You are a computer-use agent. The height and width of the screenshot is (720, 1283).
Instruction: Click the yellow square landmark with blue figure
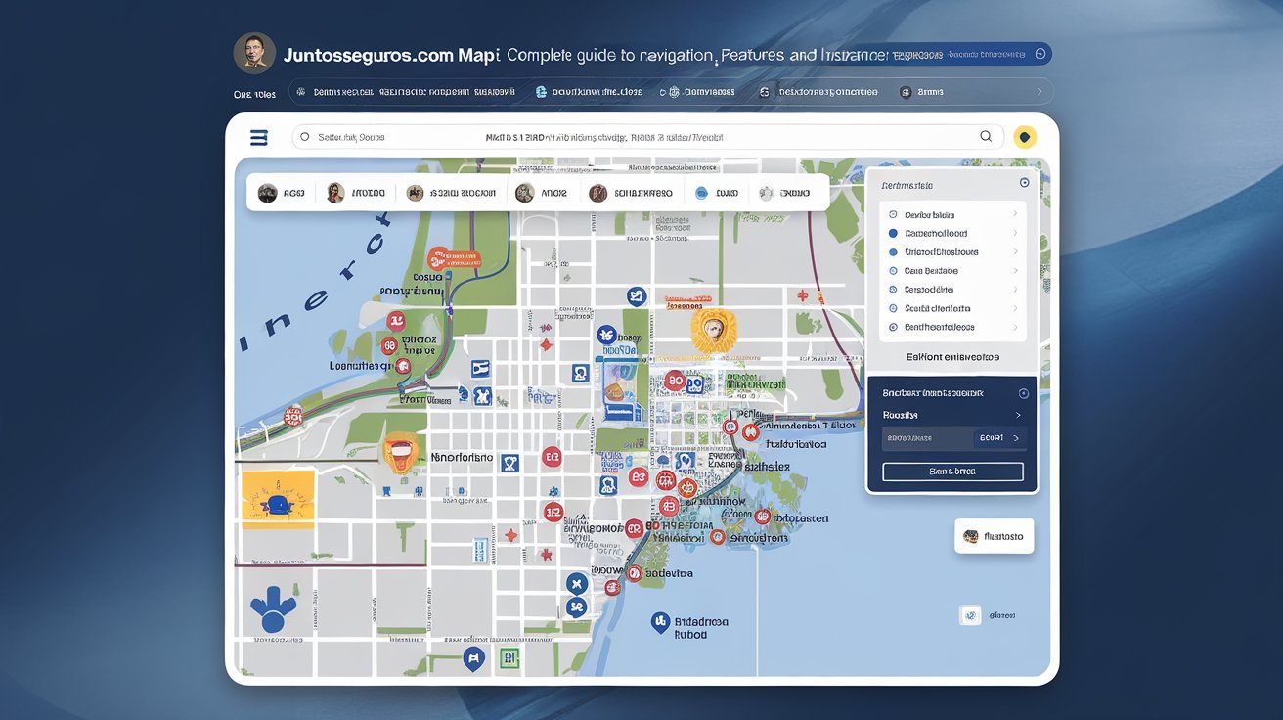278,499
